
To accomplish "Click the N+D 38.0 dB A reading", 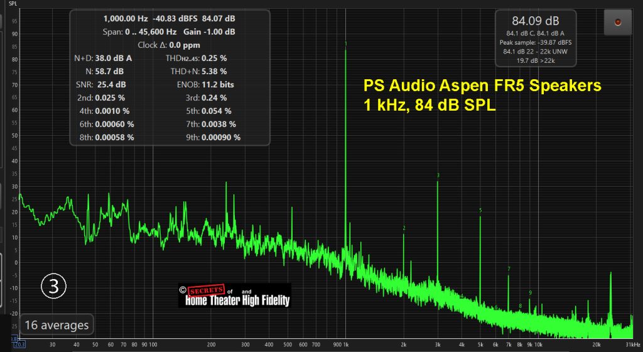I will 103,58.
